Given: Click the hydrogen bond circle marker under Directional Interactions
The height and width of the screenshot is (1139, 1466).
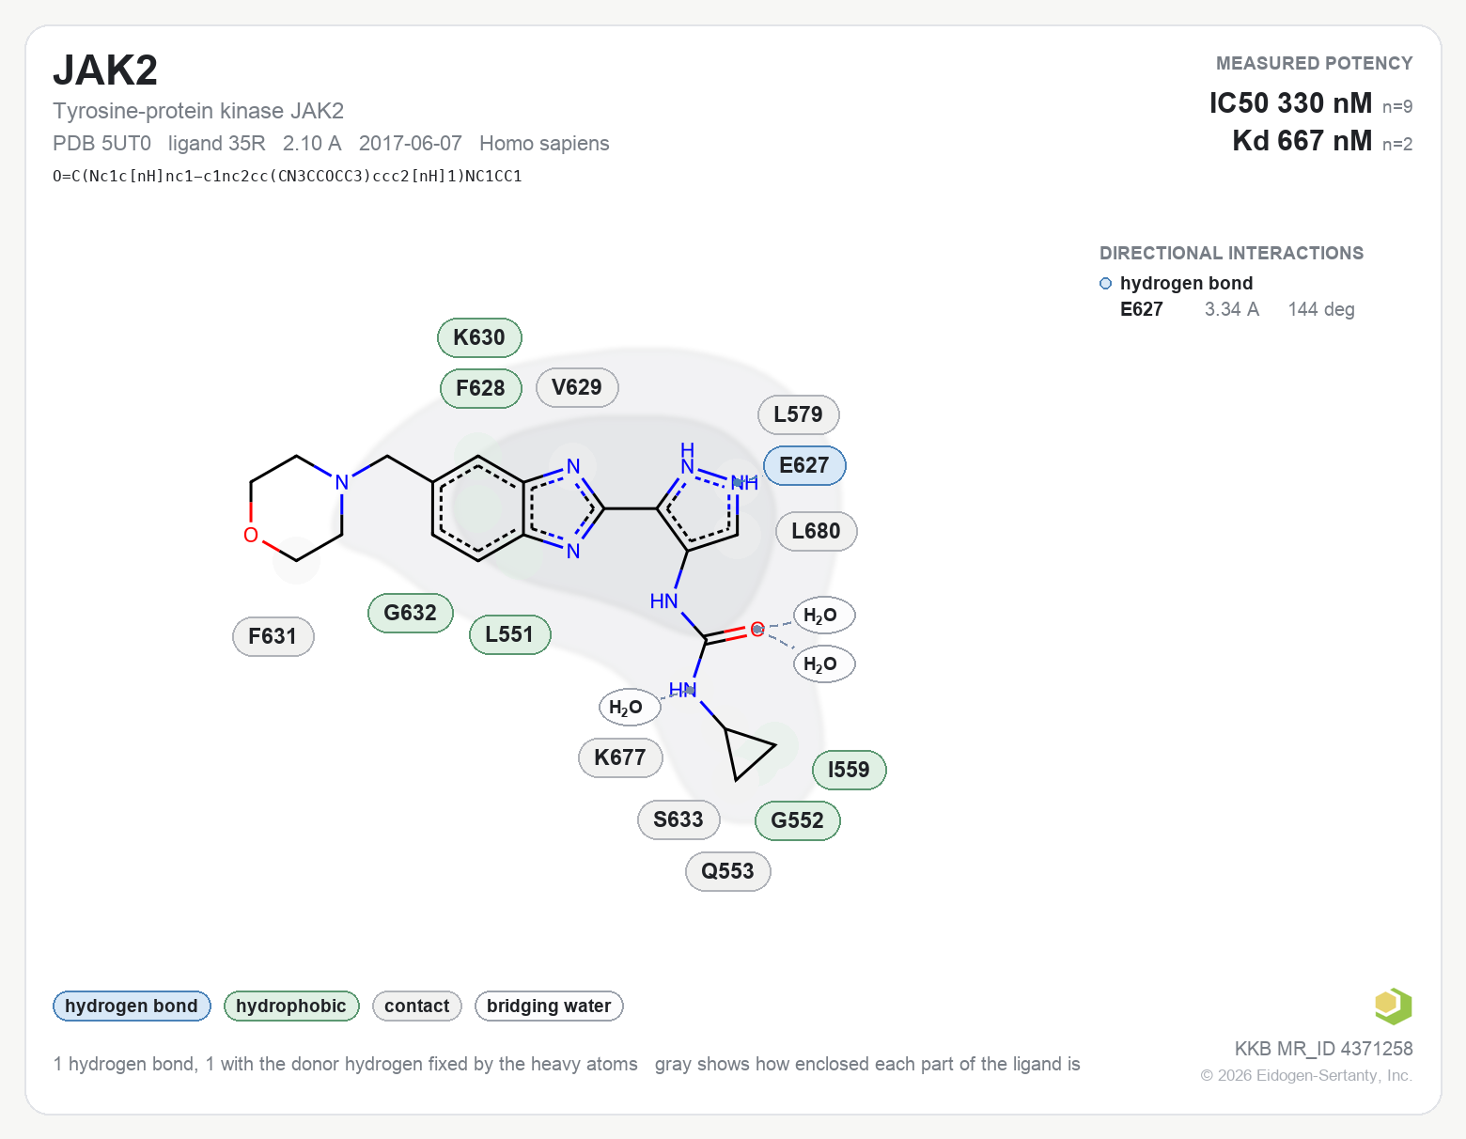Looking at the screenshot, I should point(1106,284).
